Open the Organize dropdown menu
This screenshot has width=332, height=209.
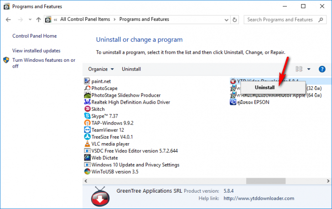[x=101, y=69]
